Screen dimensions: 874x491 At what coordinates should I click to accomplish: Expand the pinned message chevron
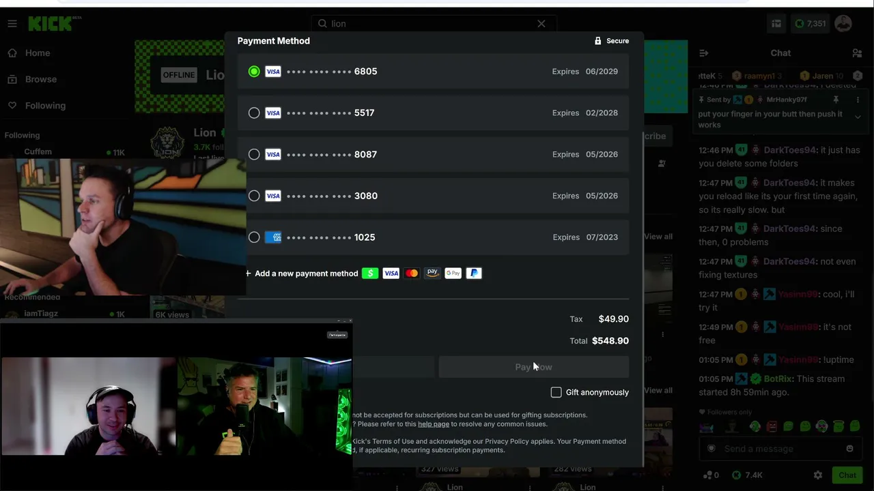pyautogui.click(x=858, y=117)
